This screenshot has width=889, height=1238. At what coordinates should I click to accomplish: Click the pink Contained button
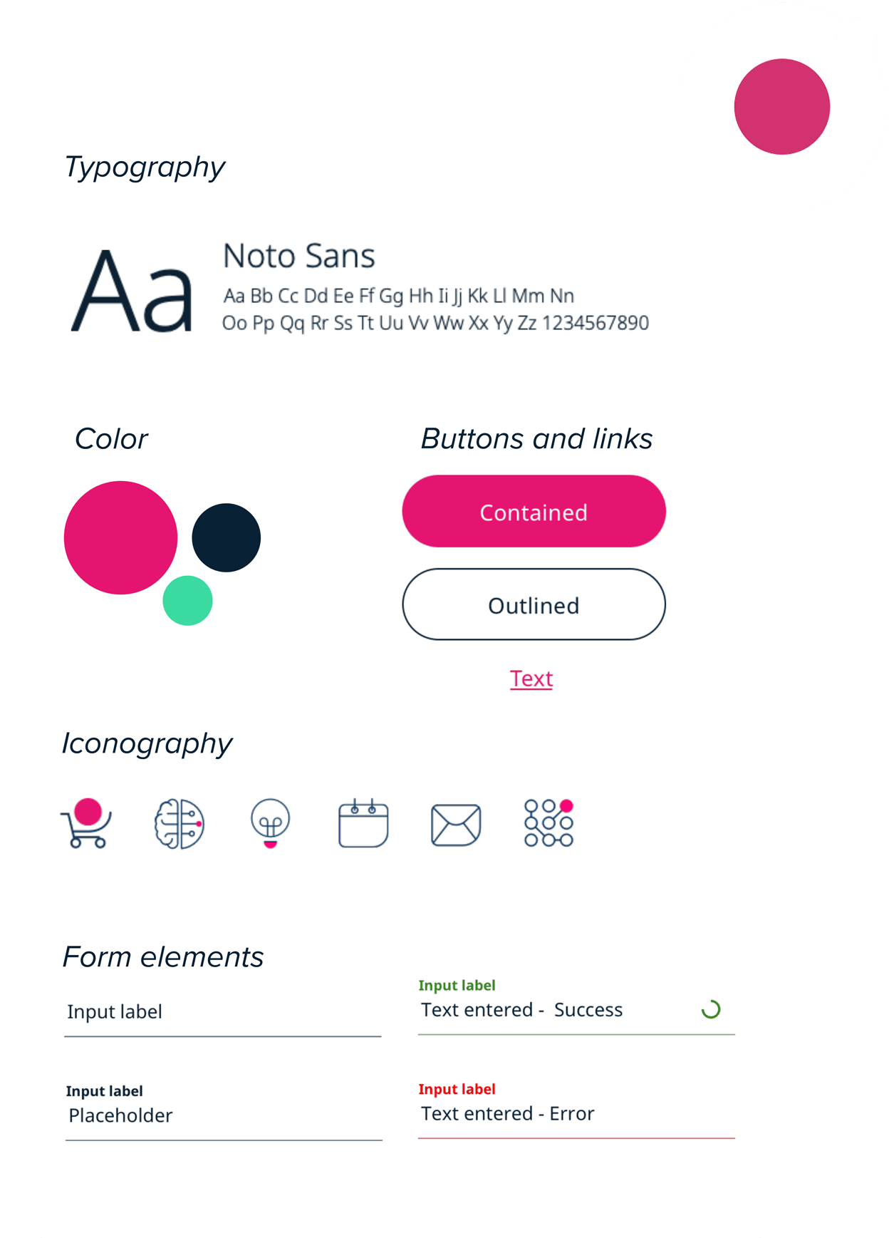pyautogui.click(x=534, y=512)
